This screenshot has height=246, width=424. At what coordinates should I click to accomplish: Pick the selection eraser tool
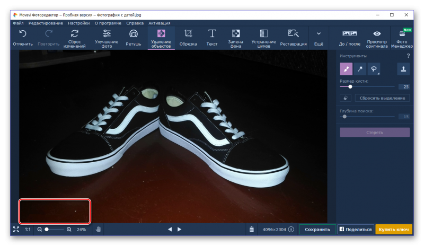coord(346,98)
